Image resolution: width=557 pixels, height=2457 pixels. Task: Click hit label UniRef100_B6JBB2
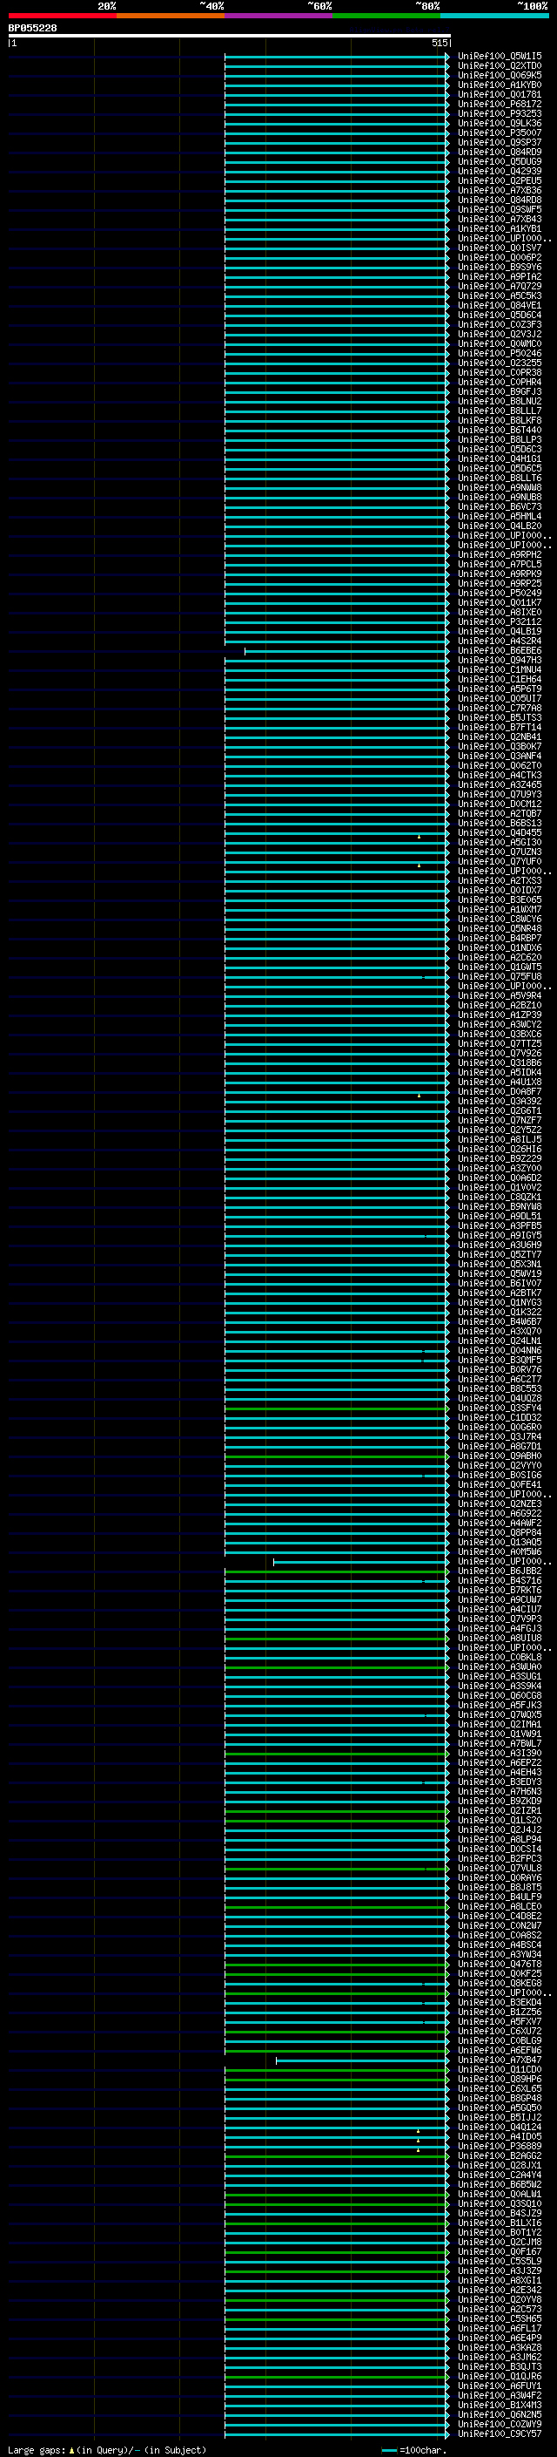[x=500, y=1571]
